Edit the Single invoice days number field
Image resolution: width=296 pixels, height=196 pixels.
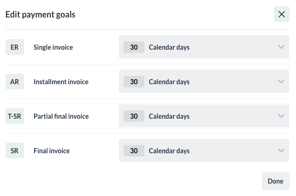134,47
